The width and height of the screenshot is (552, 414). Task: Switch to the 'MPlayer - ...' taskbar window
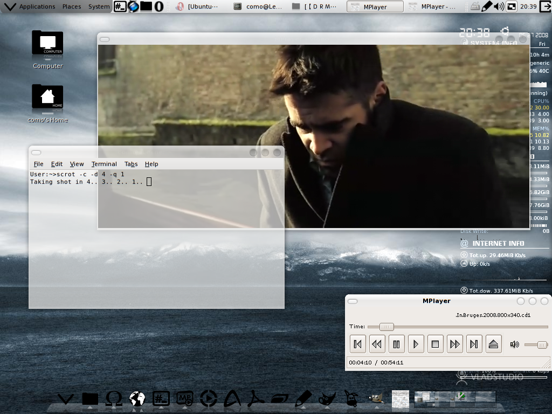point(434,6)
